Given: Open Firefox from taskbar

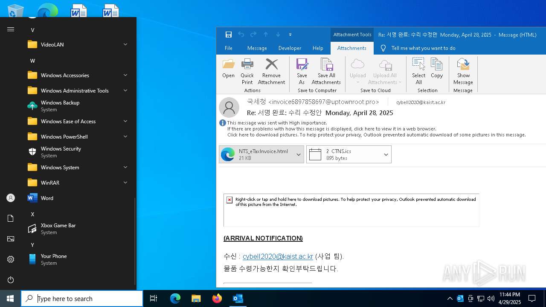Looking at the screenshot, I should click(217, 298).
